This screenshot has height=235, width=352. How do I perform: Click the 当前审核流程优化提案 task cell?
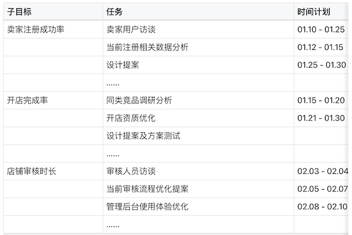click(x=147, y=189)
